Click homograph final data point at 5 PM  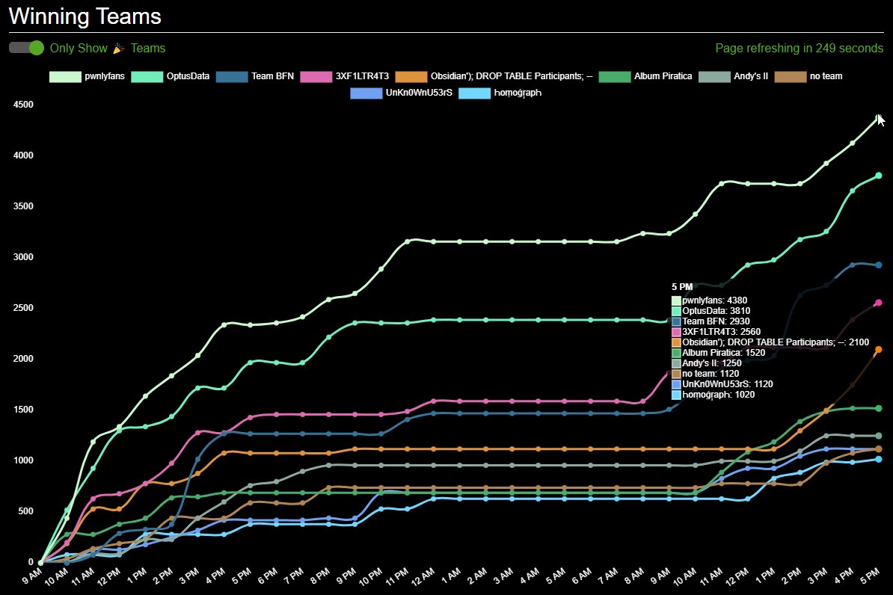pos(878,459)
